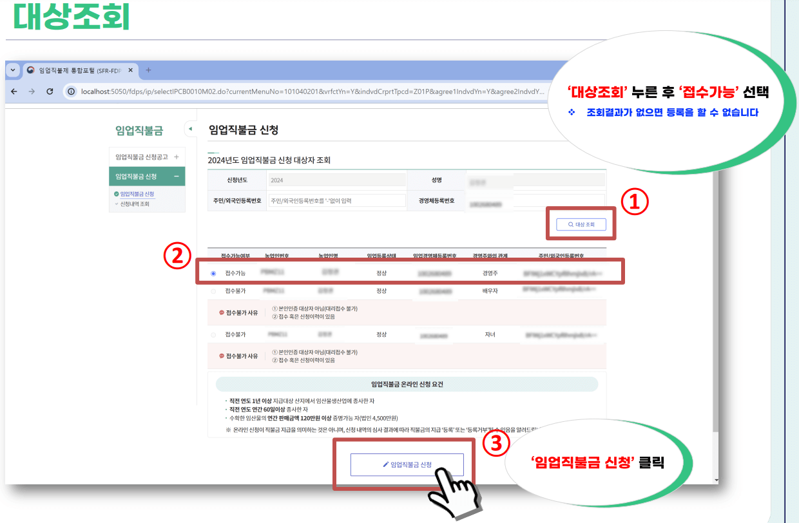Expand the chevron next to 신청내역 조회
The image size is (799, 523).
coord(116,204)
